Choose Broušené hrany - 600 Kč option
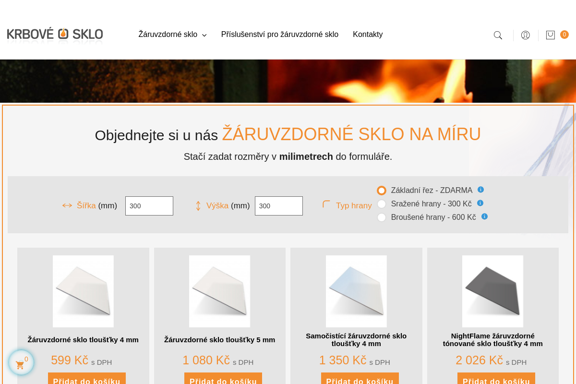This screenshot has width=576, height=384. point(382,217)
